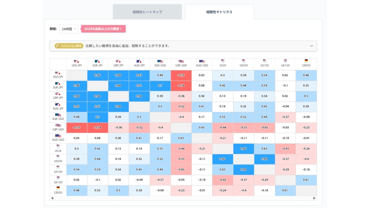
Task: Click the 0.89 cell in US500 row
Action: 264,159
